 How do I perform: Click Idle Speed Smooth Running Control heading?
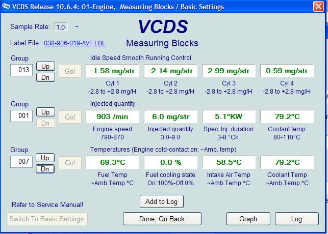[x=141, y=58]
